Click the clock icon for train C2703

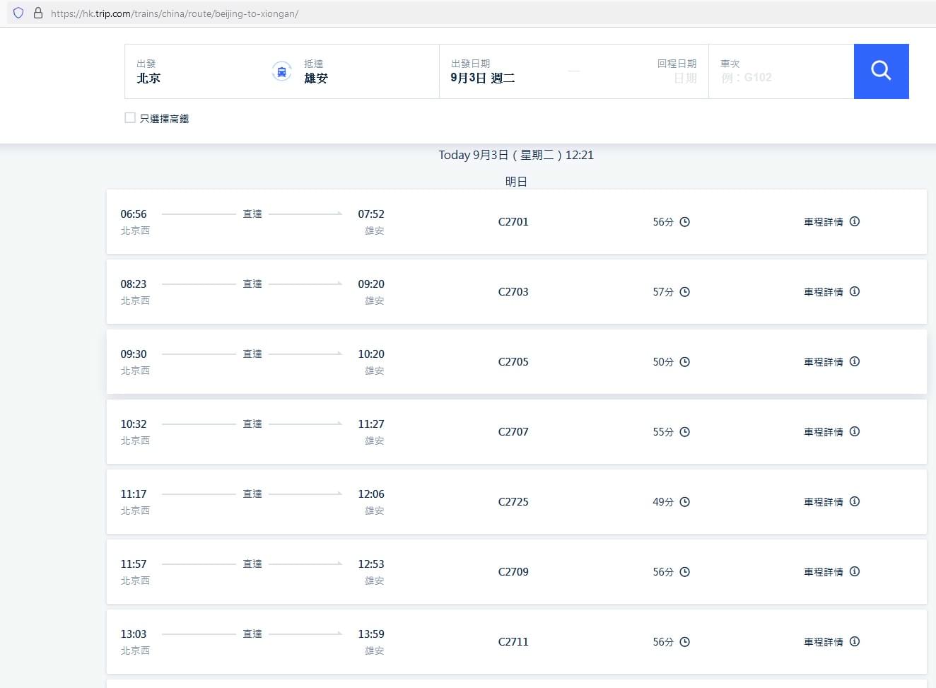click(x=684, y=292)
